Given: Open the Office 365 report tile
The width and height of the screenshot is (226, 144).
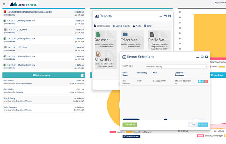Looking at the screenshot, I should (106, 59).
